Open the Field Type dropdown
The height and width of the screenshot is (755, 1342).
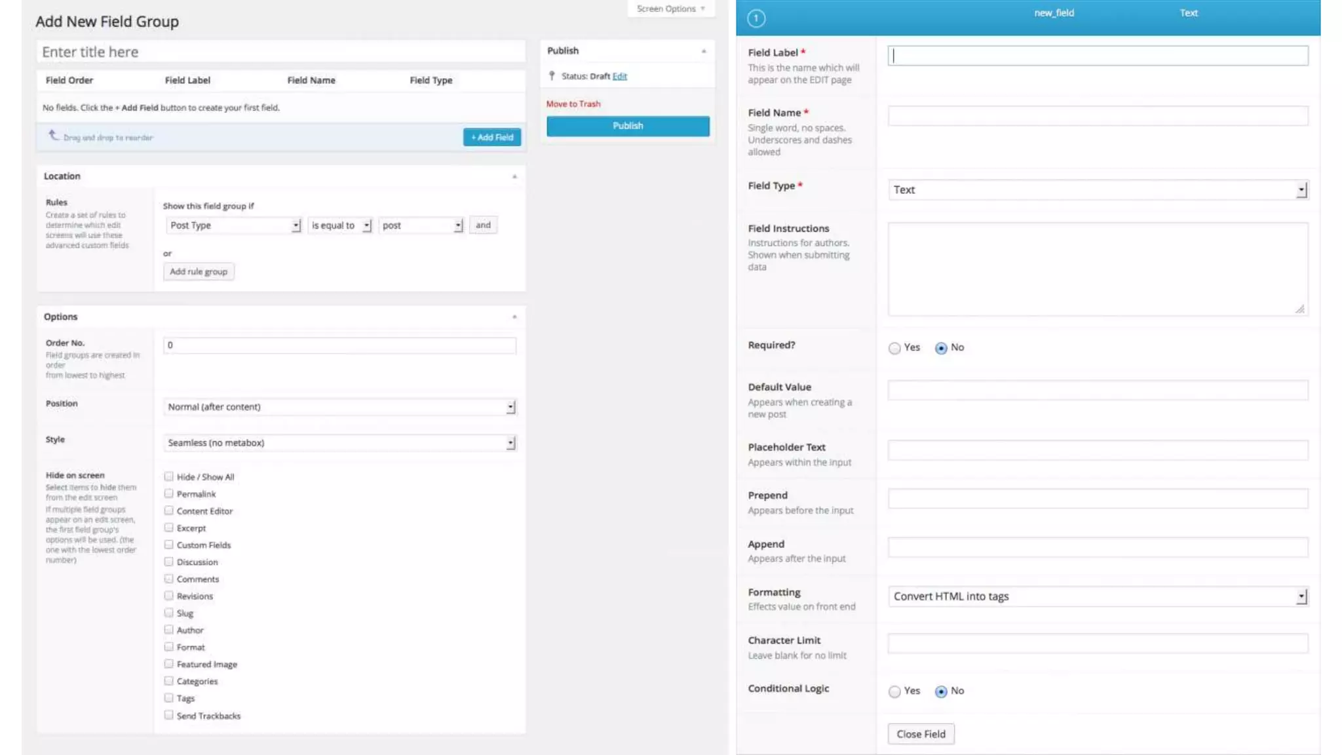click(x=1098, y=190)
